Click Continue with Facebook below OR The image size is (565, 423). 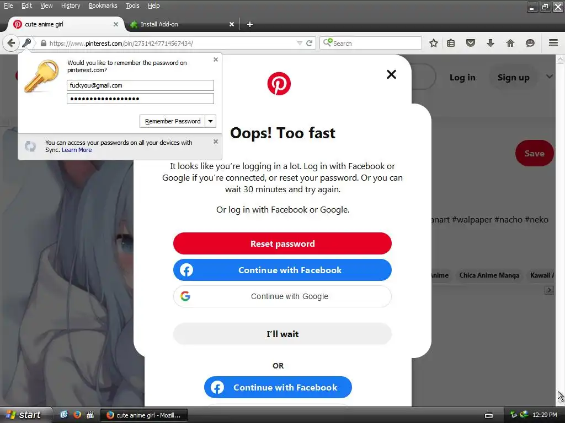(278, 387)
